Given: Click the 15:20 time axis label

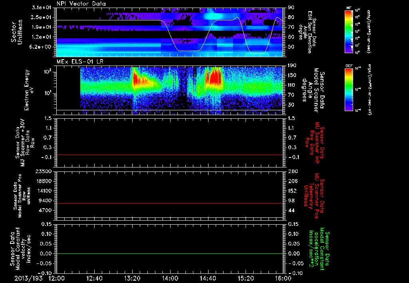Looking at the screenshot, I should tap(246, 278).
